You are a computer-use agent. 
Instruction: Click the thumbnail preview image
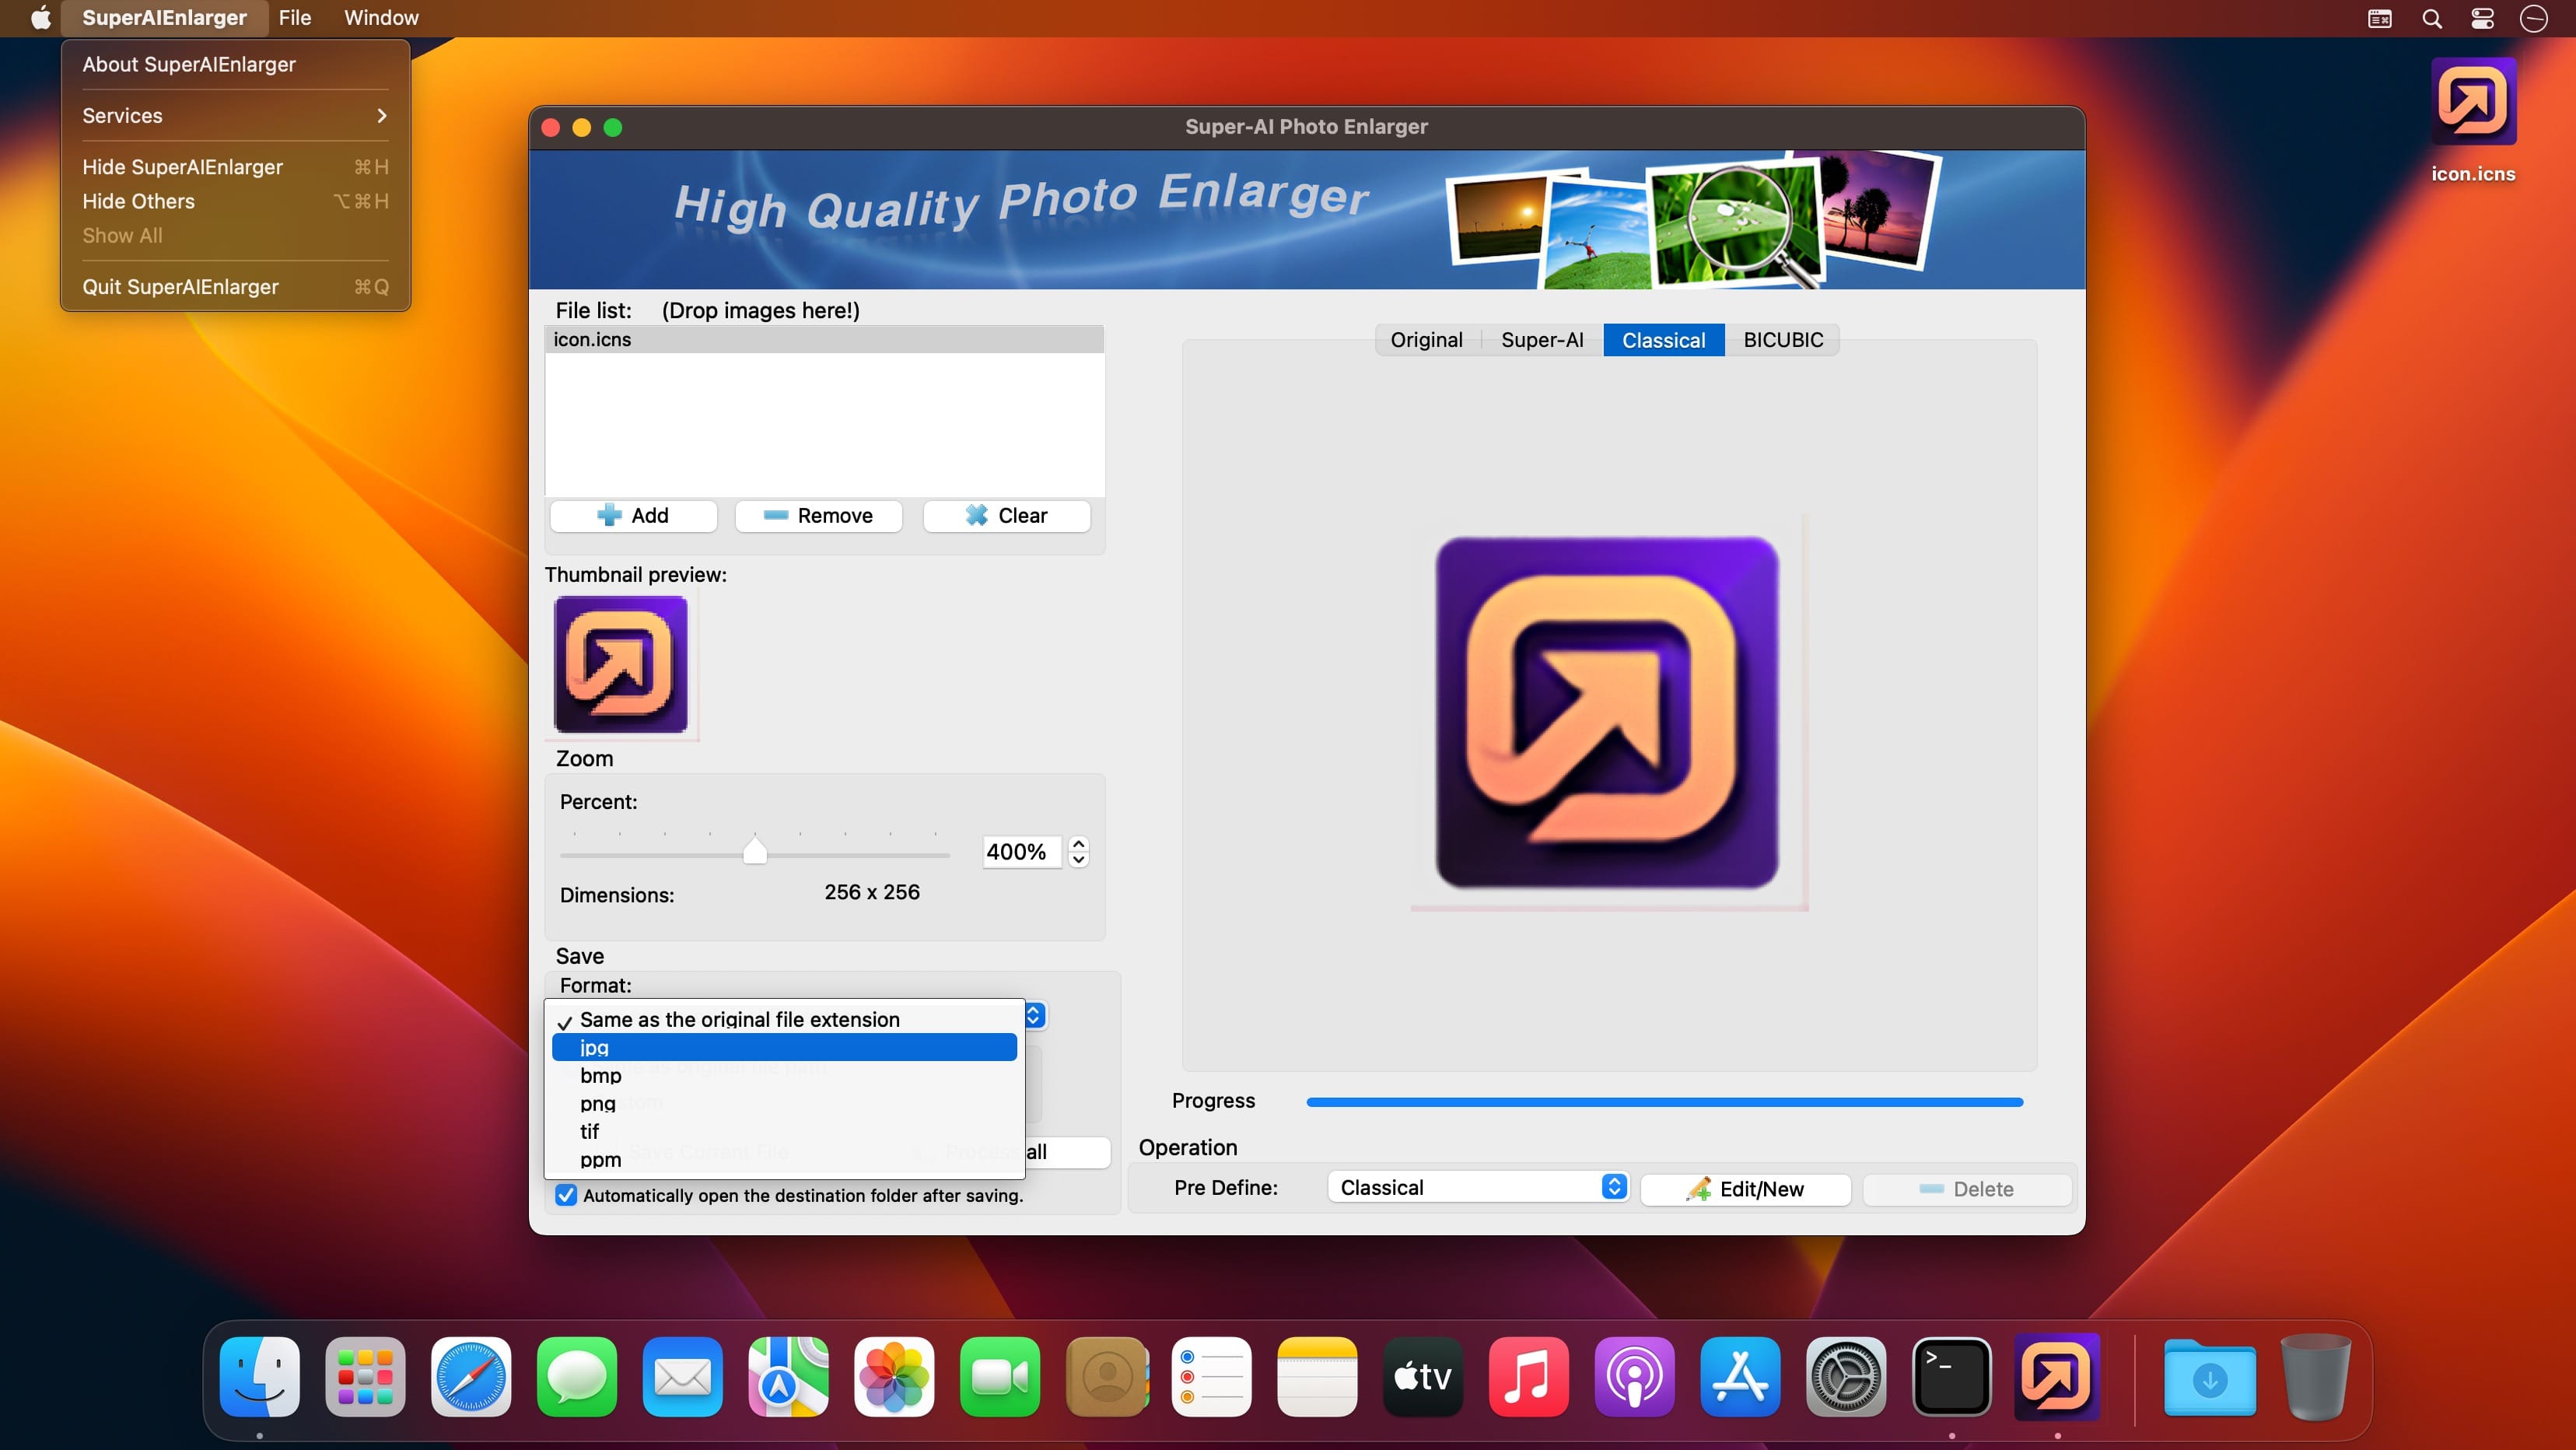click(x=621, y=665)
